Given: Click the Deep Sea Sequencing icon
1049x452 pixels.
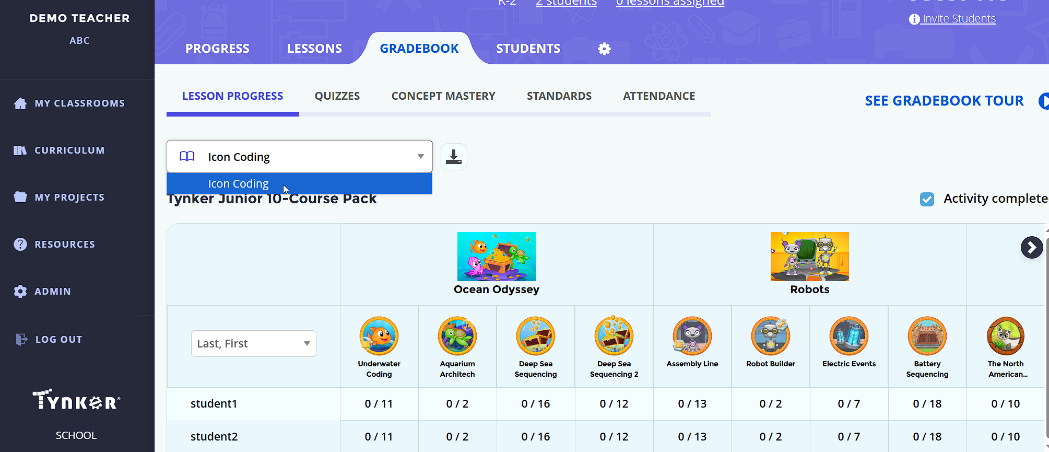Looking at the screenshot, I should tap(536, 336).
